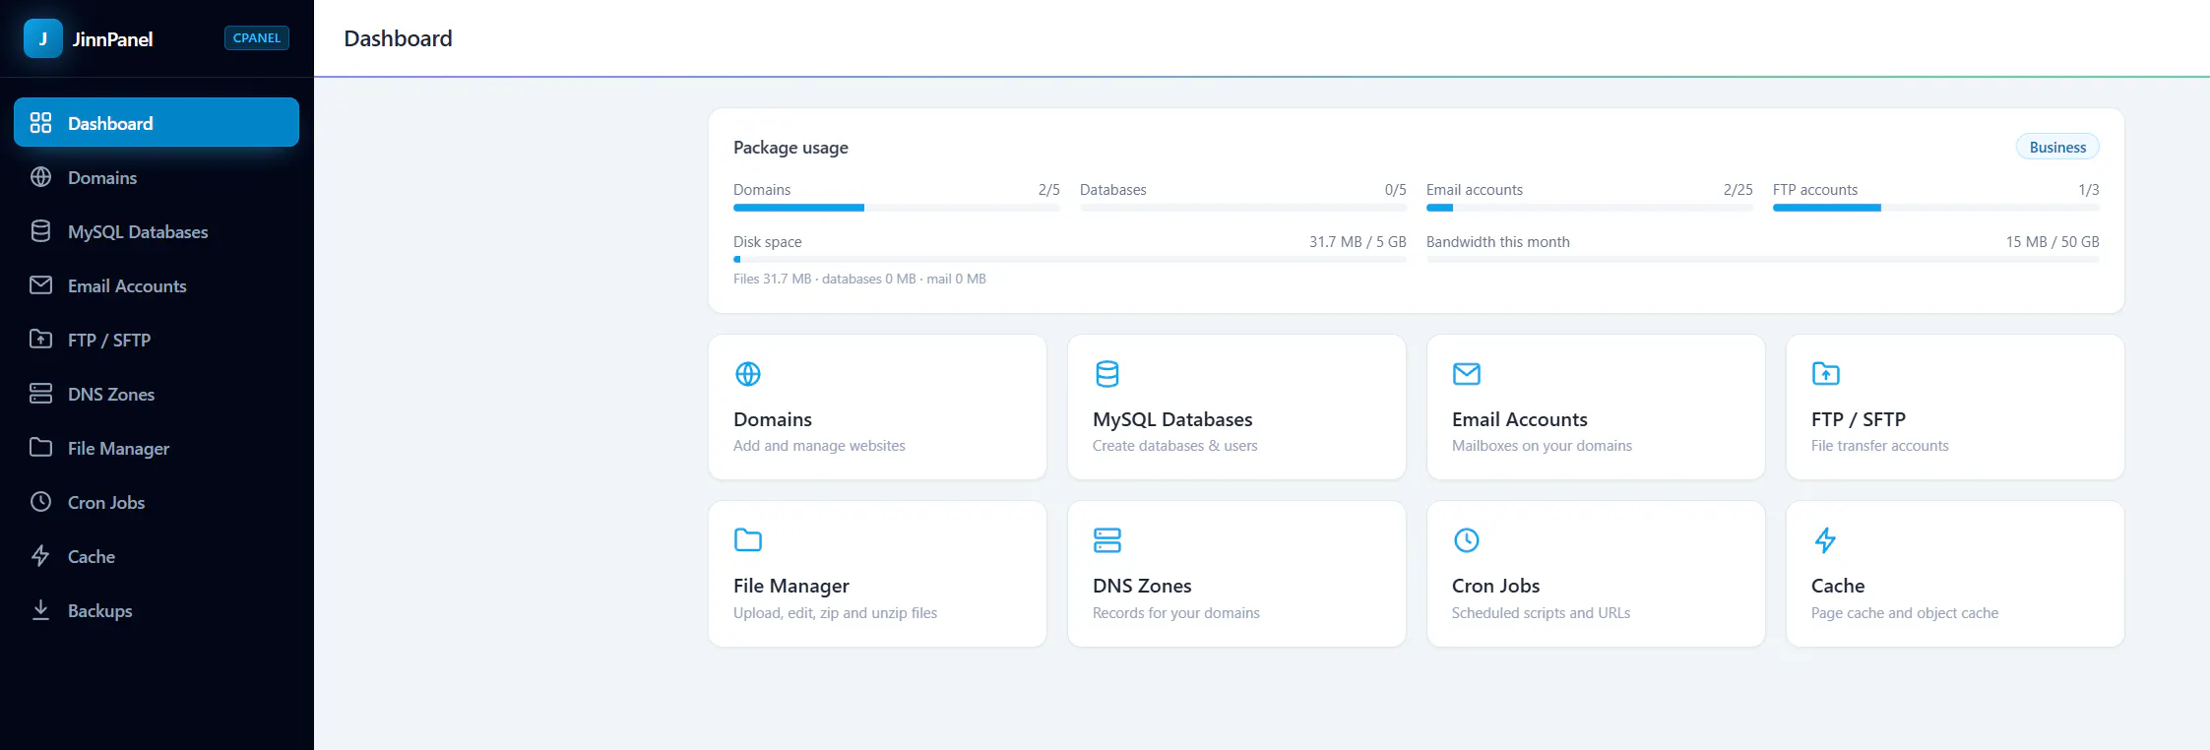Open File Manager in the sidebar
The height and width of the screenshot is (750, 2210).
(157, 448)
